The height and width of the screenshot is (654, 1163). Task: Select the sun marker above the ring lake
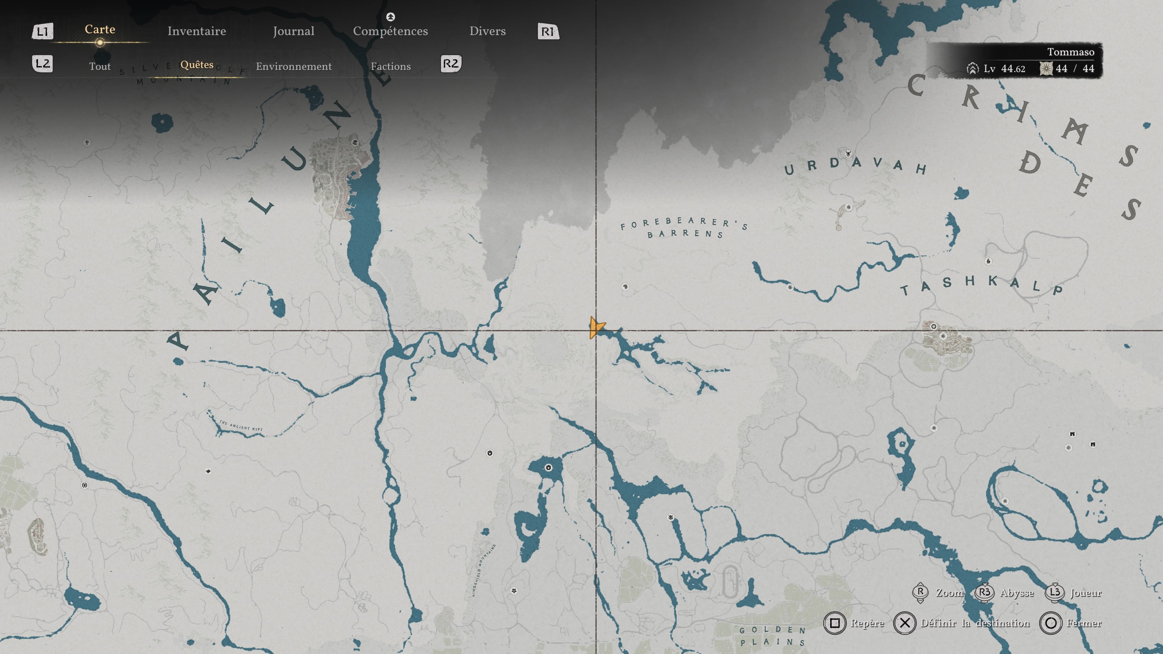tap(934, 428)
